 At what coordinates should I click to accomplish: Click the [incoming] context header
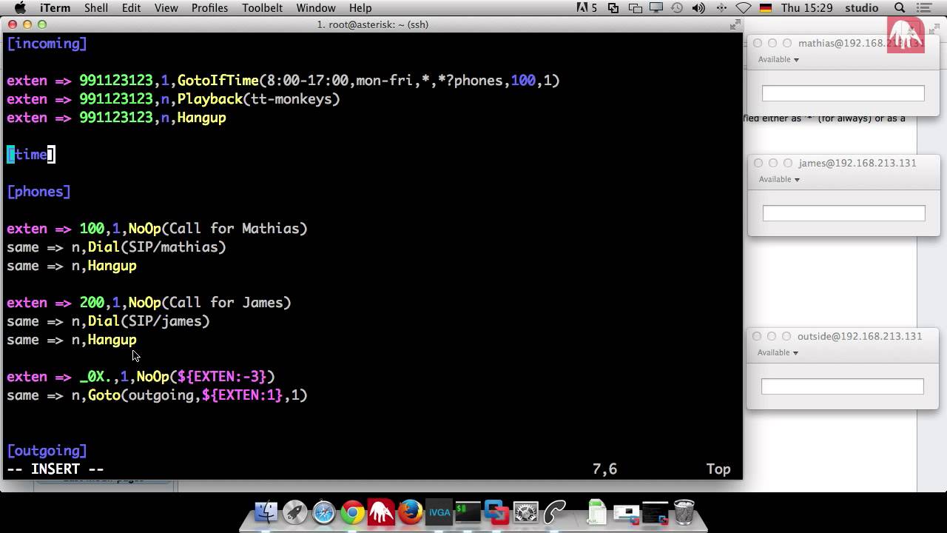47,44
